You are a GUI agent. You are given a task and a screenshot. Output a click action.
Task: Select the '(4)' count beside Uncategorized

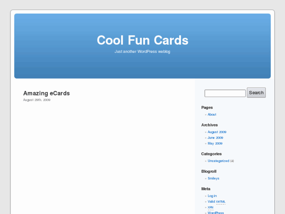click(x=232, y=161)
